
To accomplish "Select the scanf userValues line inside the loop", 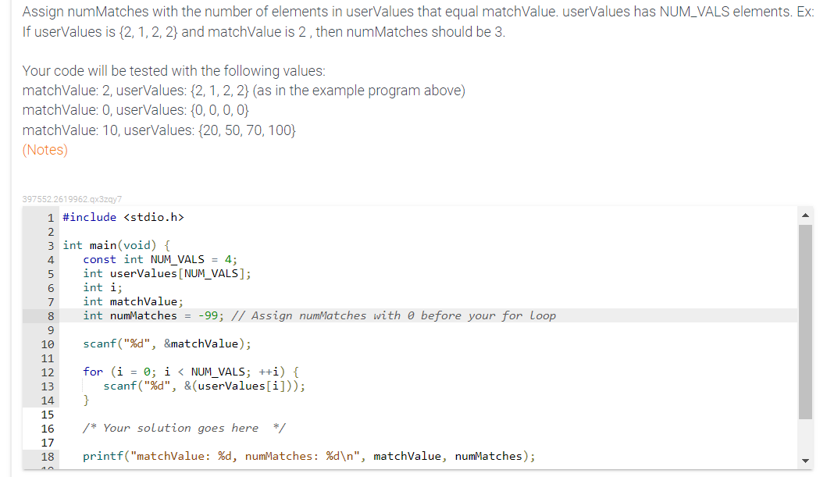I will [195, 386].
